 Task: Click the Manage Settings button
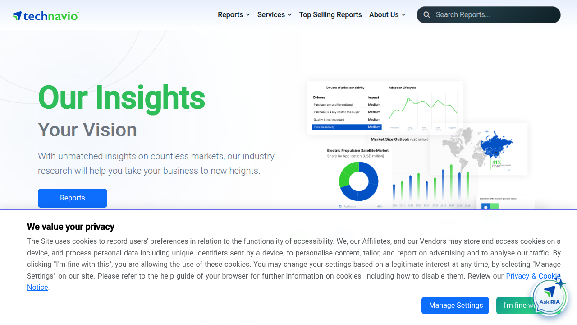coord(456,306)
